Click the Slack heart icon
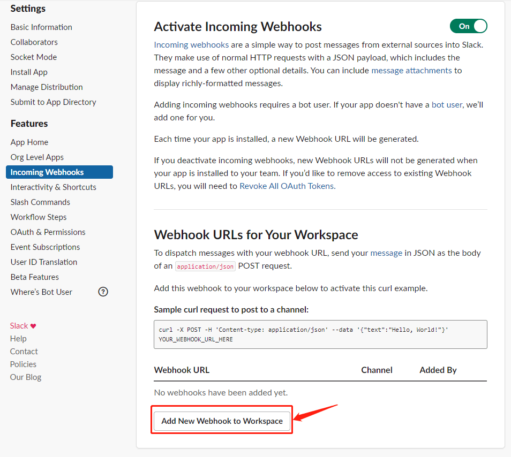Image resolution: width=511 pixels, height=457 pixels. (x=33, y=326)
